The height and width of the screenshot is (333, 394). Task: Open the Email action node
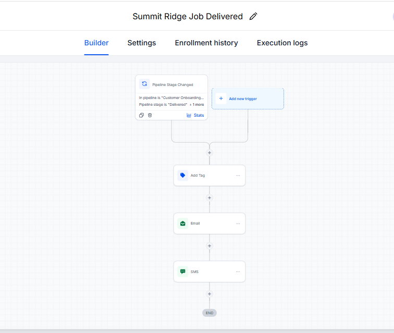(210, 224)
